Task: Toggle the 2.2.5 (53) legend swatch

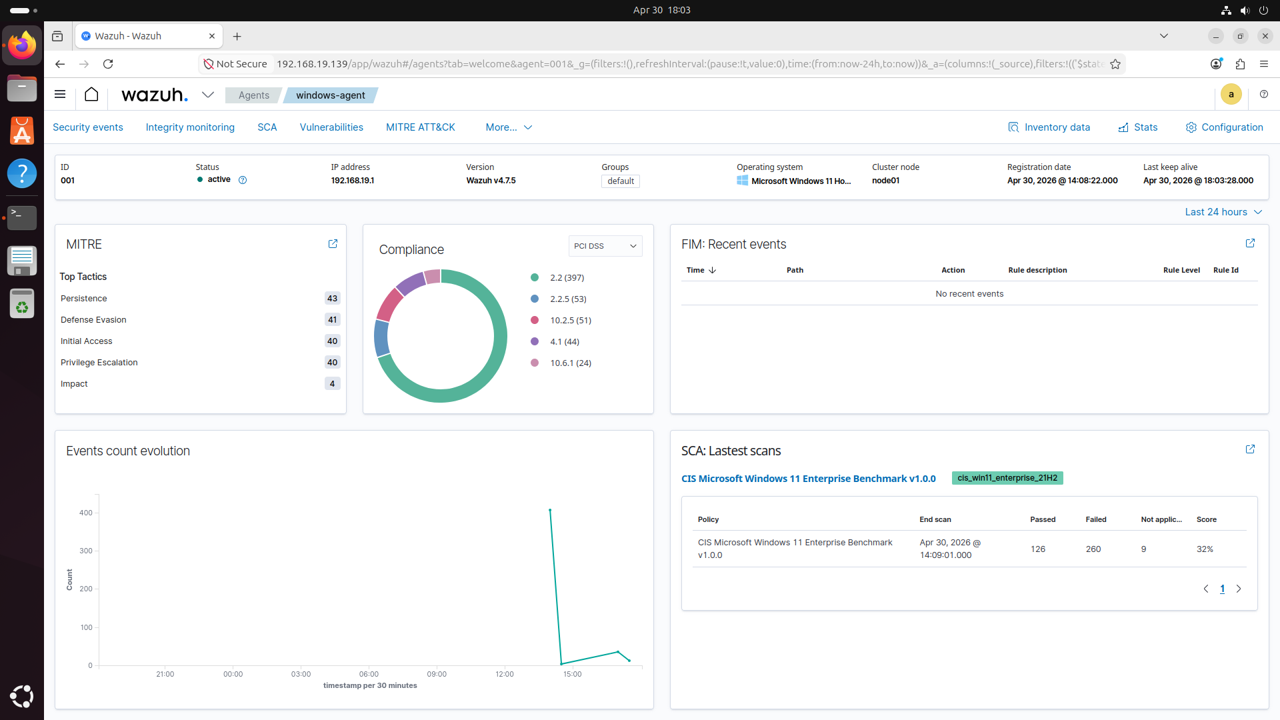Action: pyautogui.click(x=534, y=299)
